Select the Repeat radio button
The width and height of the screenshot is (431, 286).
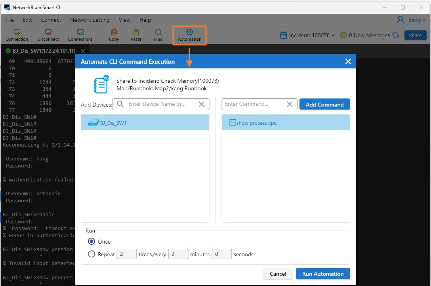tap(92, 254)
